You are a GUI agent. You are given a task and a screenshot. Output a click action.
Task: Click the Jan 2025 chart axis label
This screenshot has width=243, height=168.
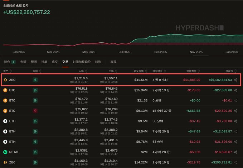tap(19, 52)
